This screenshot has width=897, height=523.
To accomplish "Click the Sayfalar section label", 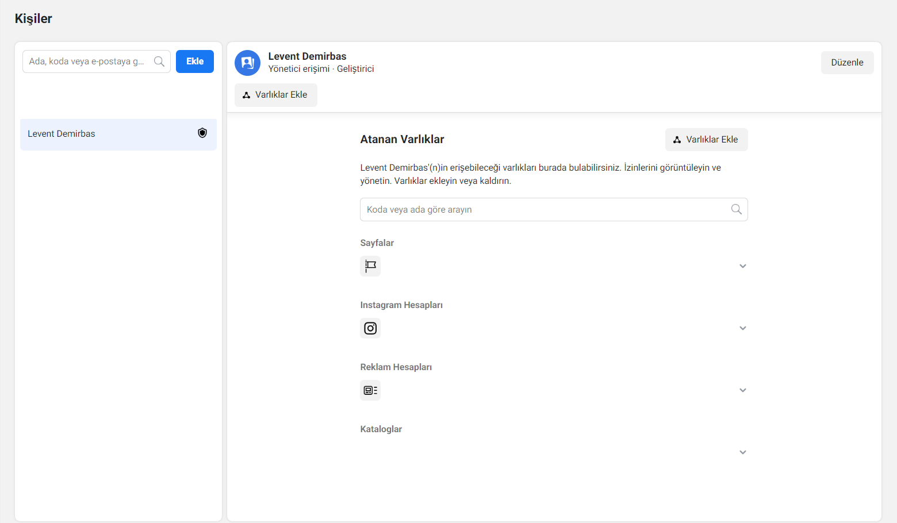I will pos(377,243).
